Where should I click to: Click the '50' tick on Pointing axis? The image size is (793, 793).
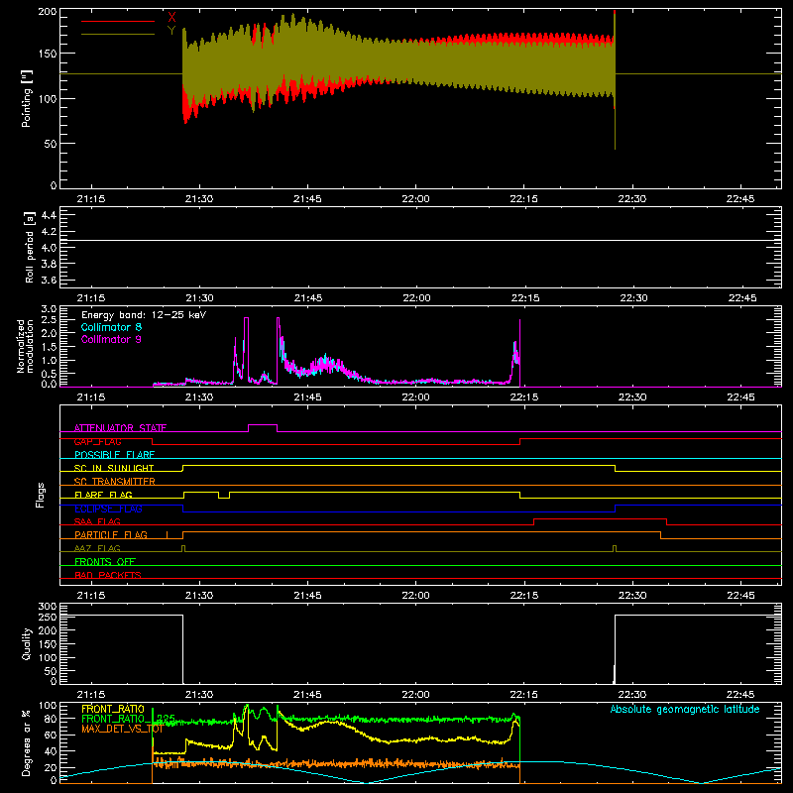coord(51,144)
